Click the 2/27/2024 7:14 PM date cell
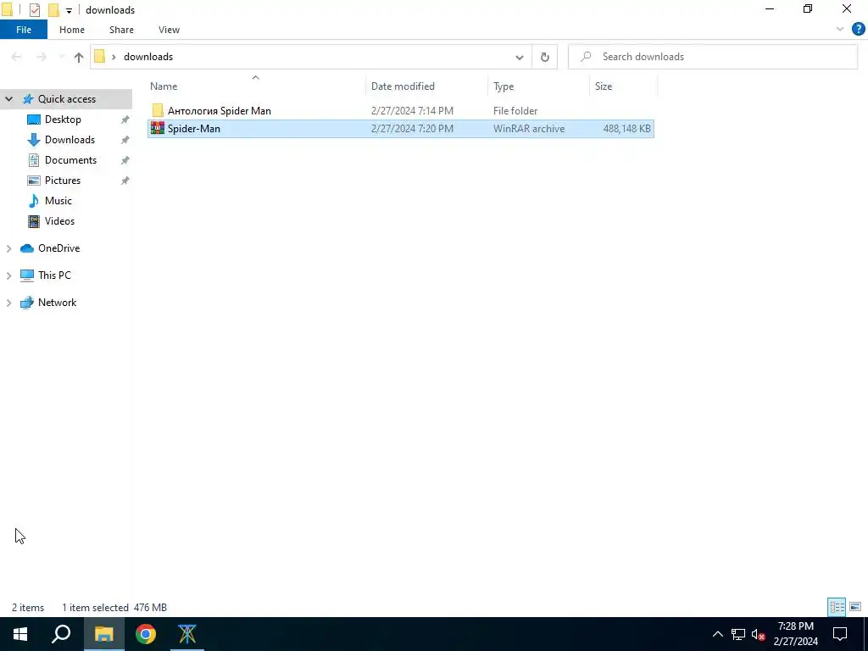This screenshot has width=868, height=651. (412, 111)
